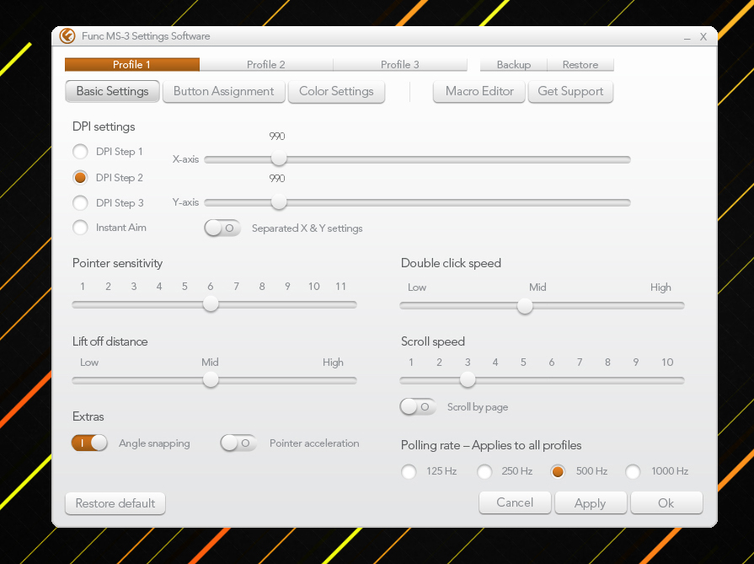
Task: Select 125 Hz polling rate
Action: coord(409,471)
